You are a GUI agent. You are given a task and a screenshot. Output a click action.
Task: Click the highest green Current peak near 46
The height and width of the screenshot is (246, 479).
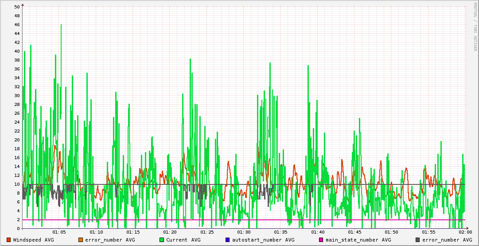click(x=61, y=25)
